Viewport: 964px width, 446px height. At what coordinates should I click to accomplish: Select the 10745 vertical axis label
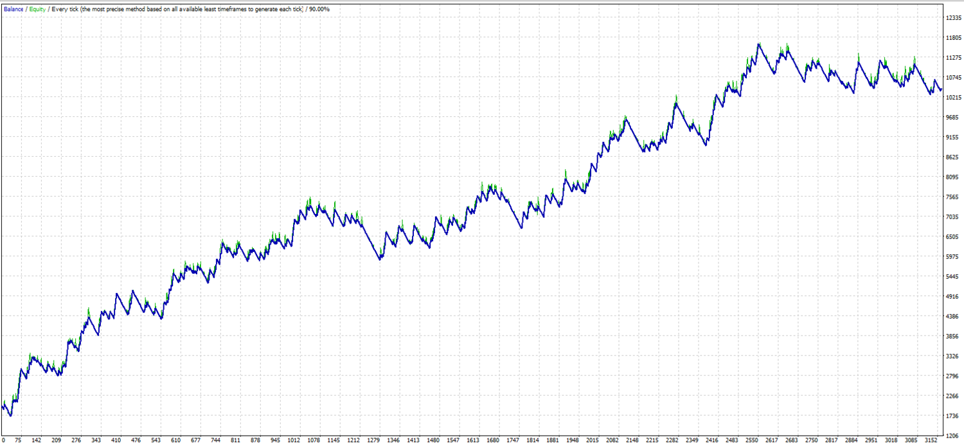954,78
